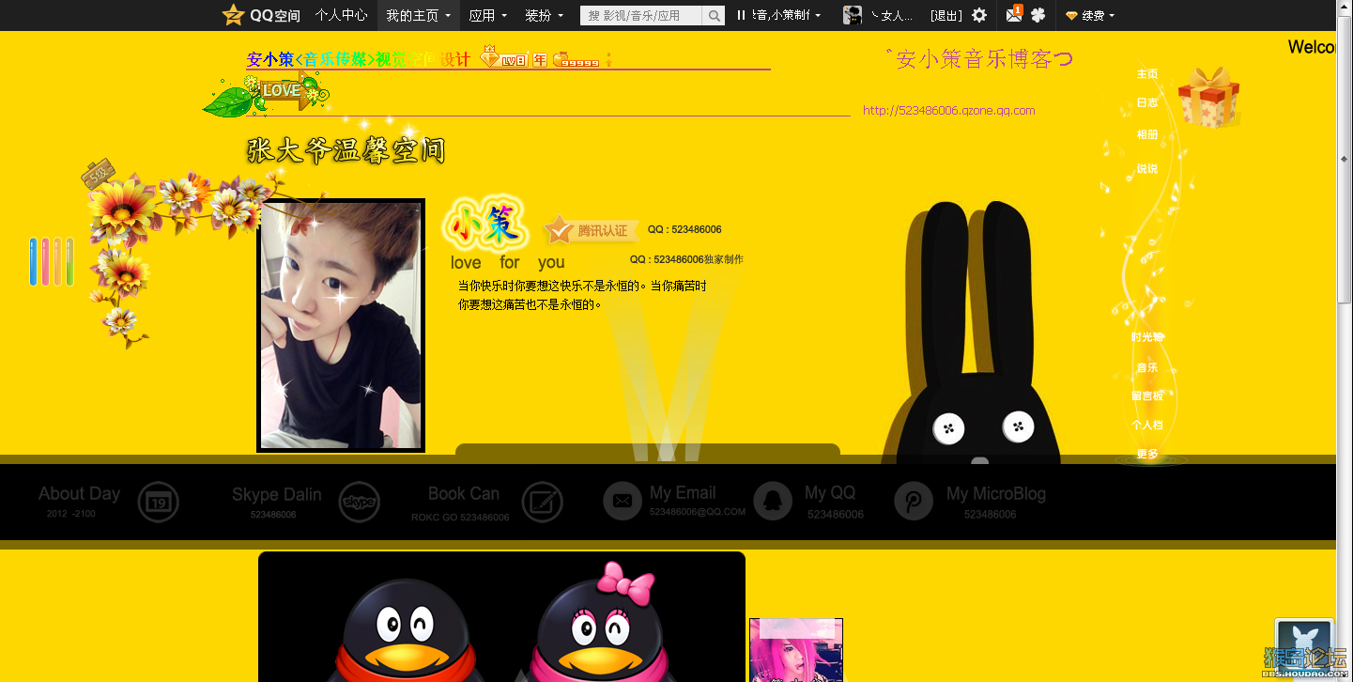Click the My MicroBlog label
This screenshot has height=682, width=1353.
pos(996,493)
